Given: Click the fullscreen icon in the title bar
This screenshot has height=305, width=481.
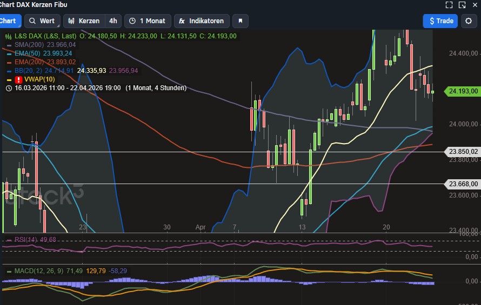Looking at the screenshot, I should tap(449, 5).
